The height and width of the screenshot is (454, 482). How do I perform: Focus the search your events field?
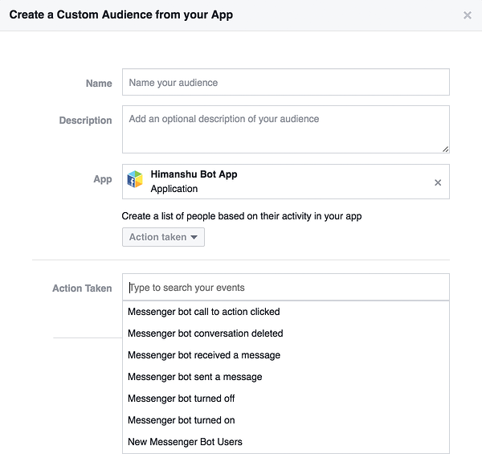point(285,288)
